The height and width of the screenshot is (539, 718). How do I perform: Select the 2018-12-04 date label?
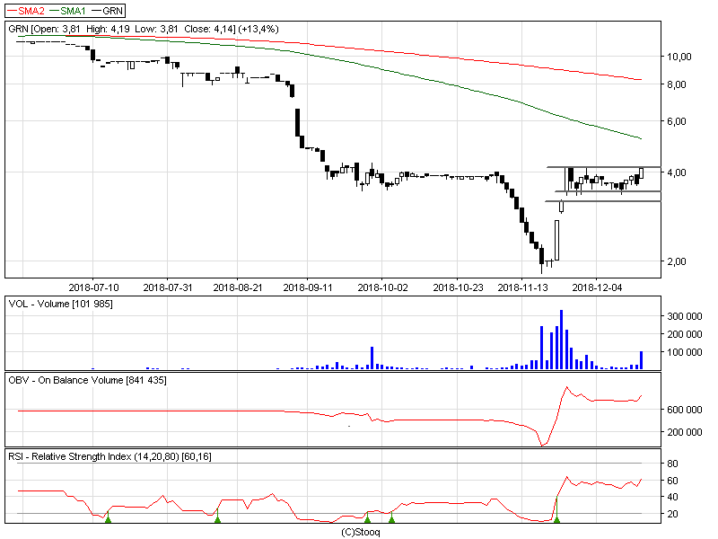597,287
